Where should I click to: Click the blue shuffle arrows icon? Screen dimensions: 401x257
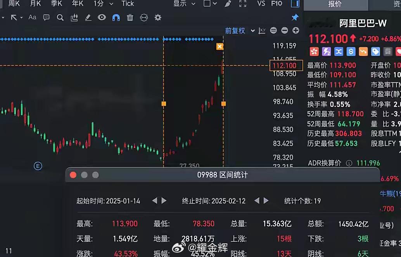339,52
